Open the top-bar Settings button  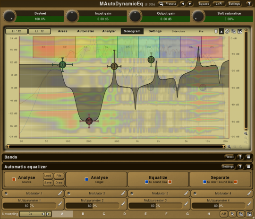pos(234,4)
